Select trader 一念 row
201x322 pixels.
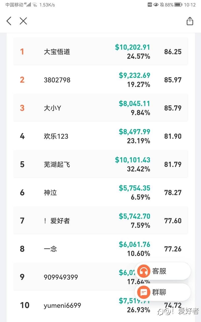click(x=51, y=249)
